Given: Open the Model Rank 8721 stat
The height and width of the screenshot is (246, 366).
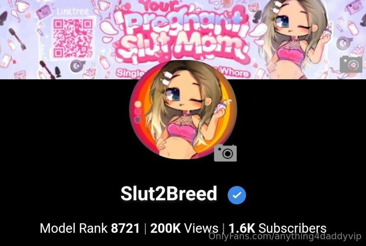Looking at the screenshot, I should click(90, 228).
